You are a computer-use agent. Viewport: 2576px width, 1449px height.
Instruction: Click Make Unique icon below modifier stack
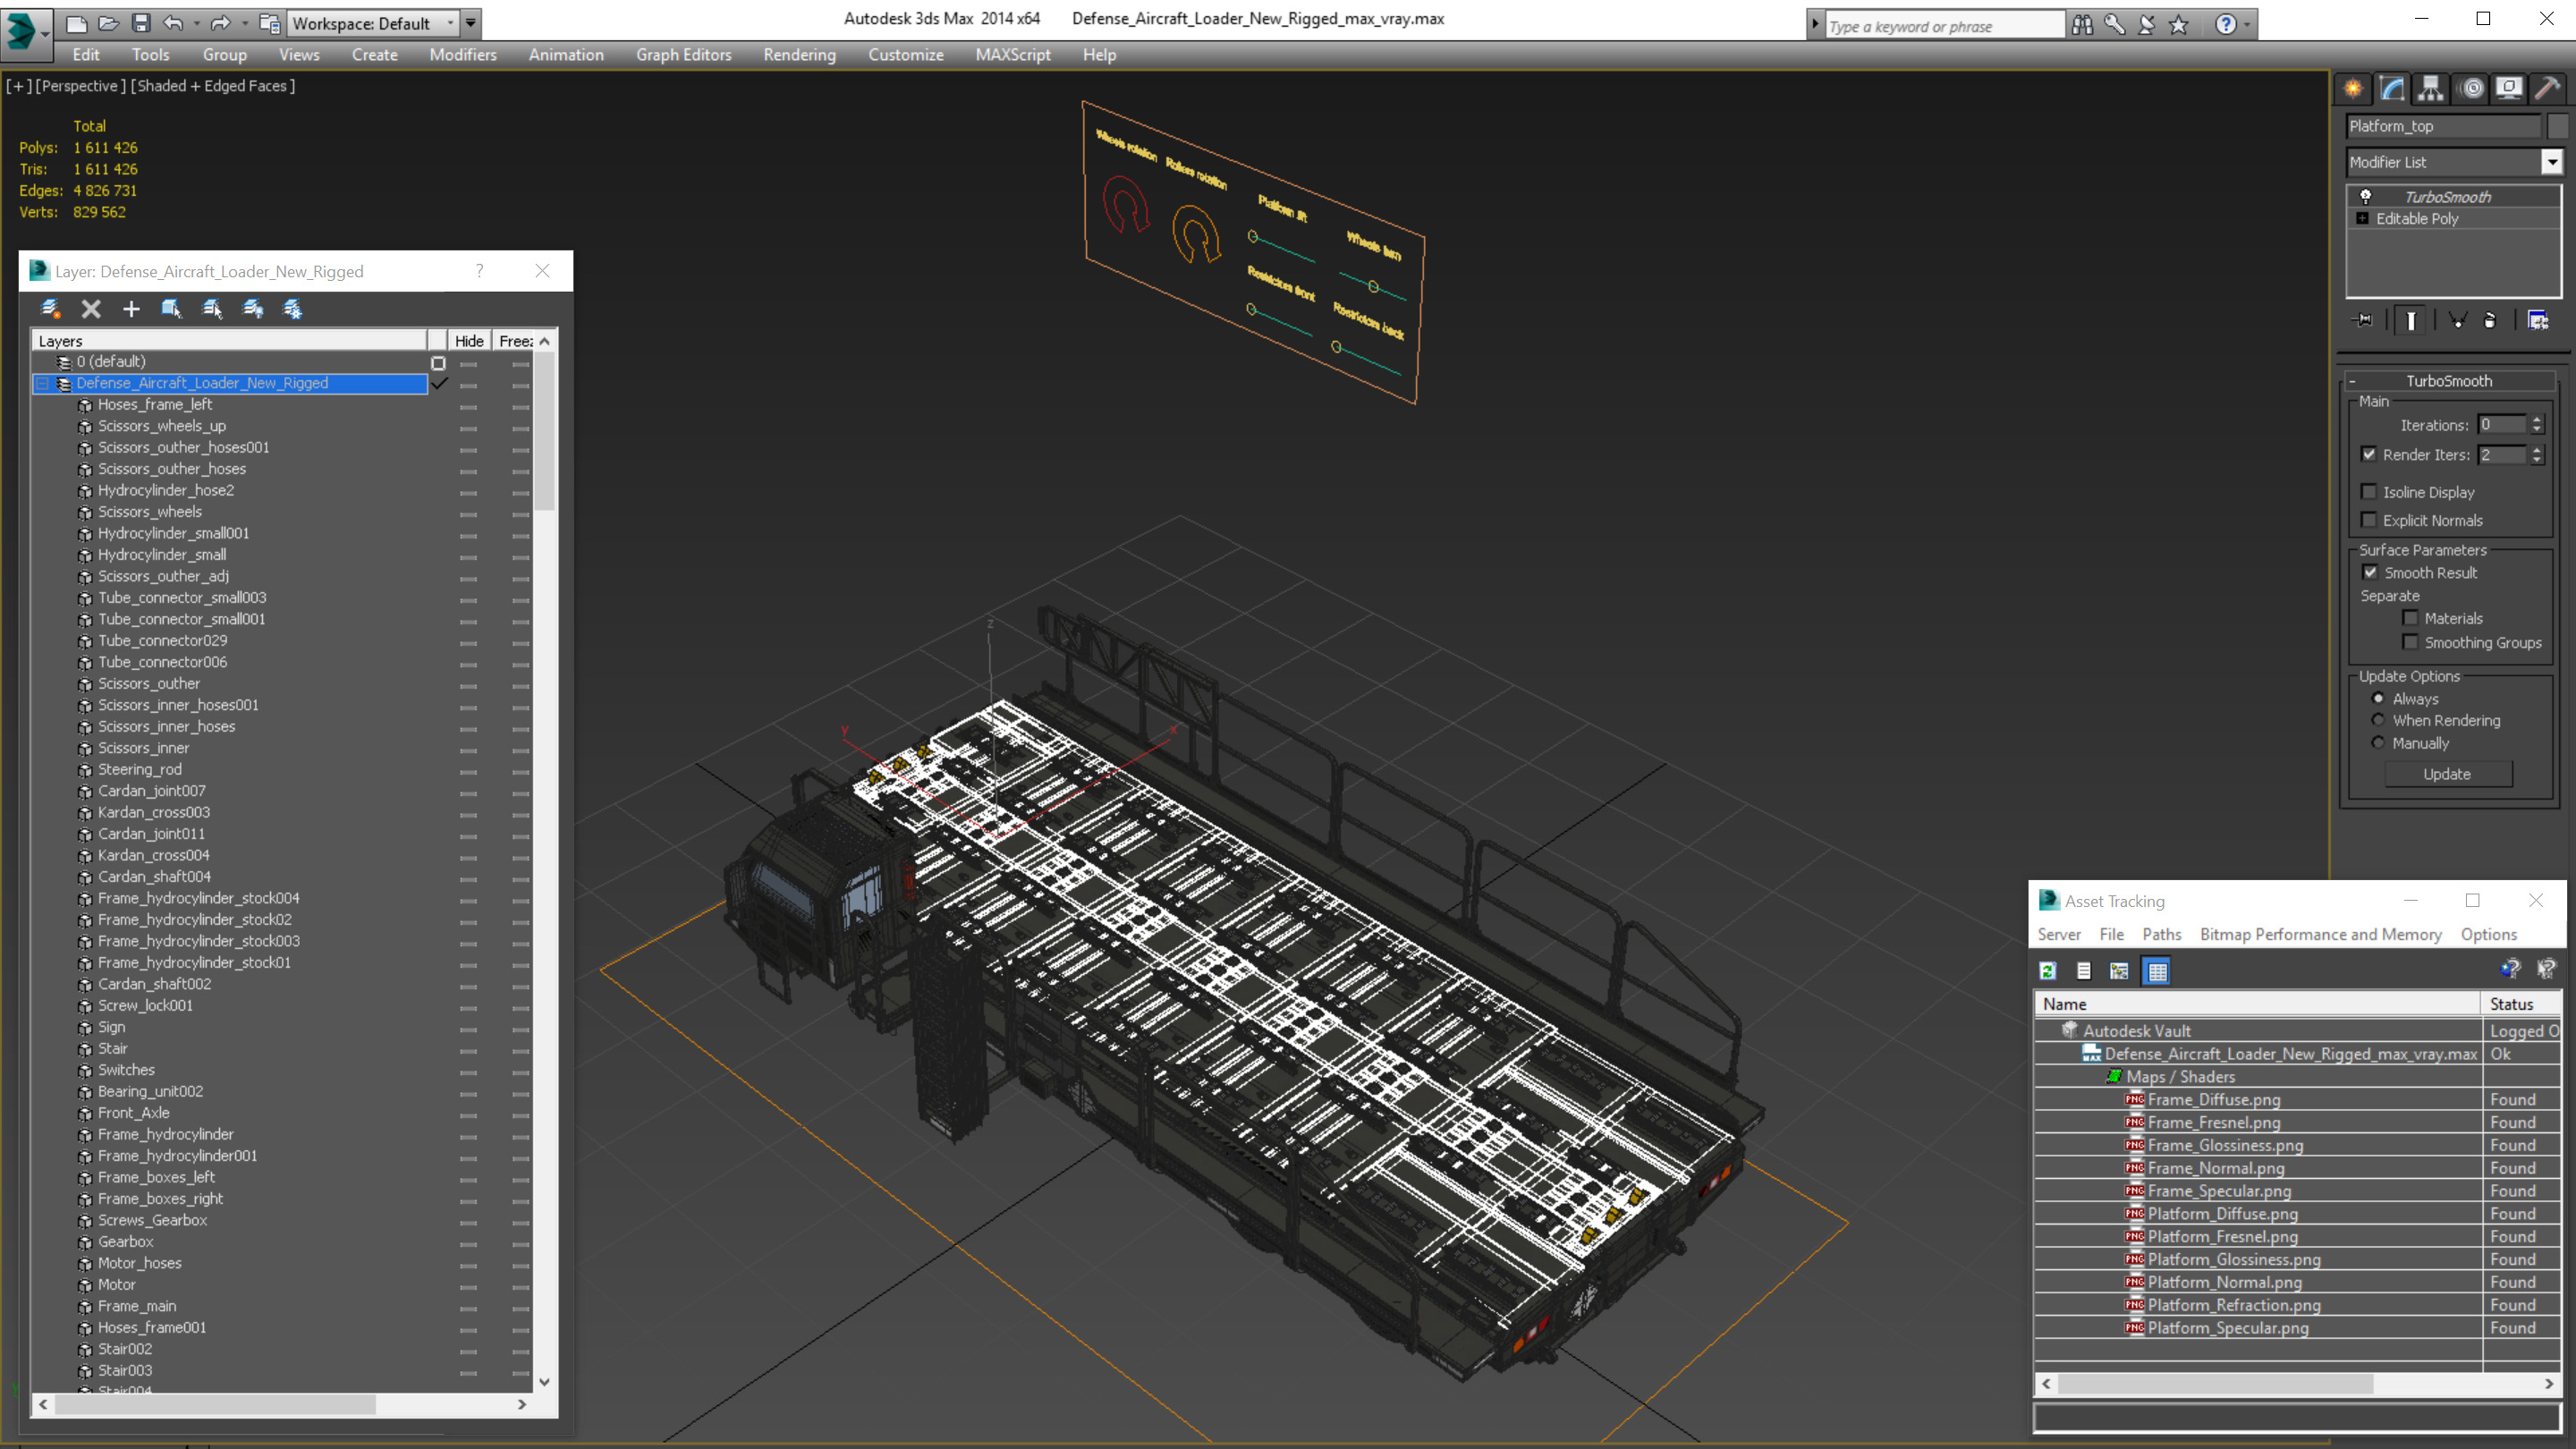(x=2457, y=320)
